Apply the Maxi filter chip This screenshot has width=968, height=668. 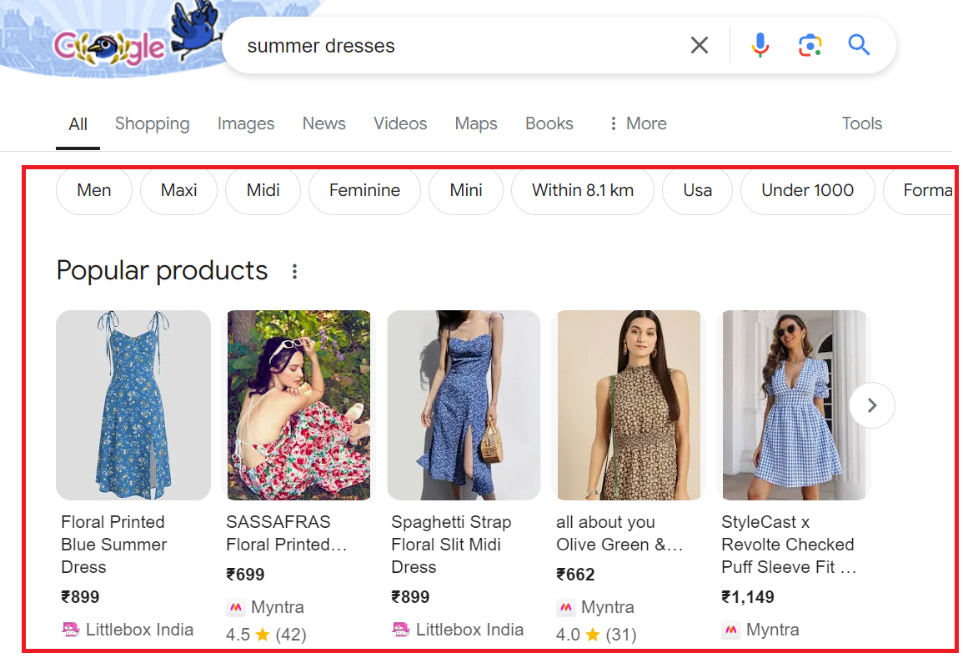(x=178, y=190)
